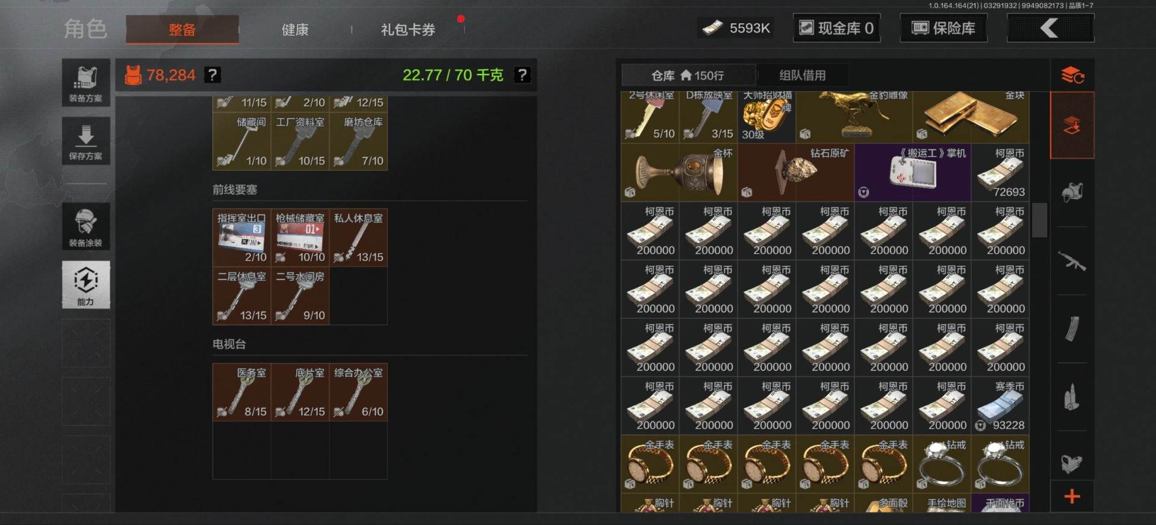The height and width of the screenshot is (525, 1156).
Task: Click the question mark beside weight
Action: pyautogui.click(x=522, y=75)
